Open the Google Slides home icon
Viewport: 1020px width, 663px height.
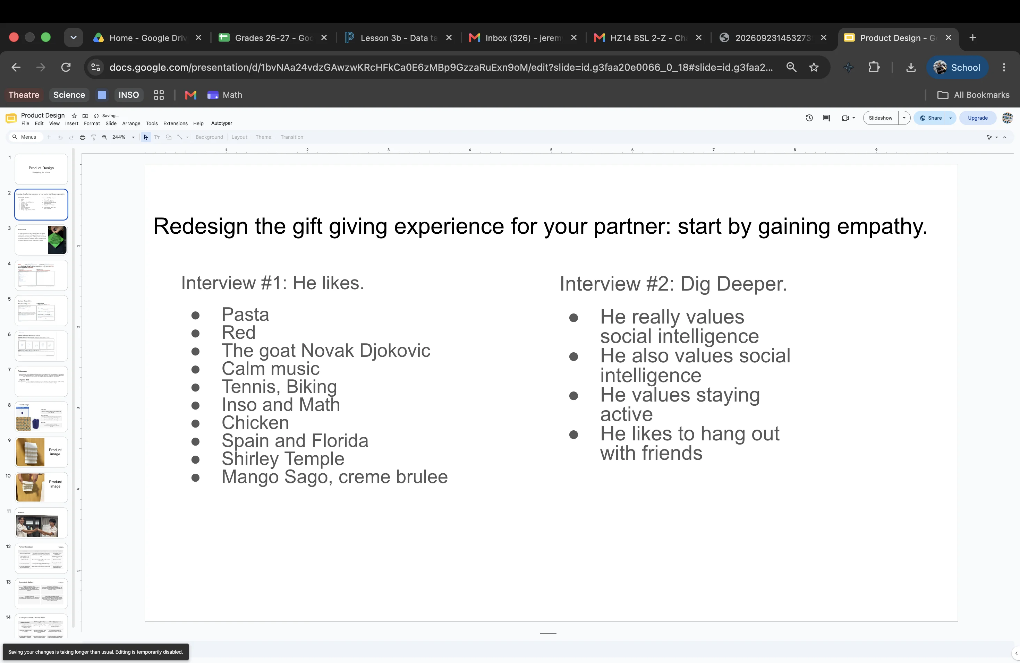[x=11, y=118]
